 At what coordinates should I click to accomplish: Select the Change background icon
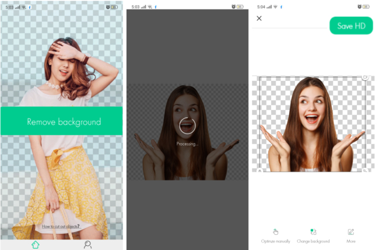pyautogui.click(x=313, y=232)
